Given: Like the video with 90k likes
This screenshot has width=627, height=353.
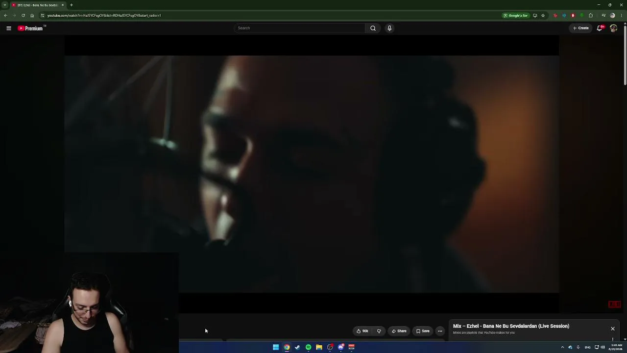Looking at the screenshot, I should (x=362, y=331).
